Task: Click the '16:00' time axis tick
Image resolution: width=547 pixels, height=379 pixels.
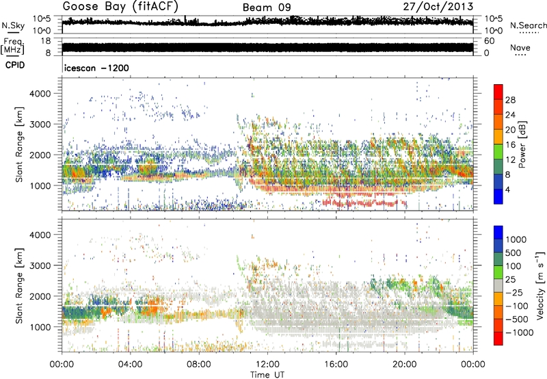Action: (336, 365)
